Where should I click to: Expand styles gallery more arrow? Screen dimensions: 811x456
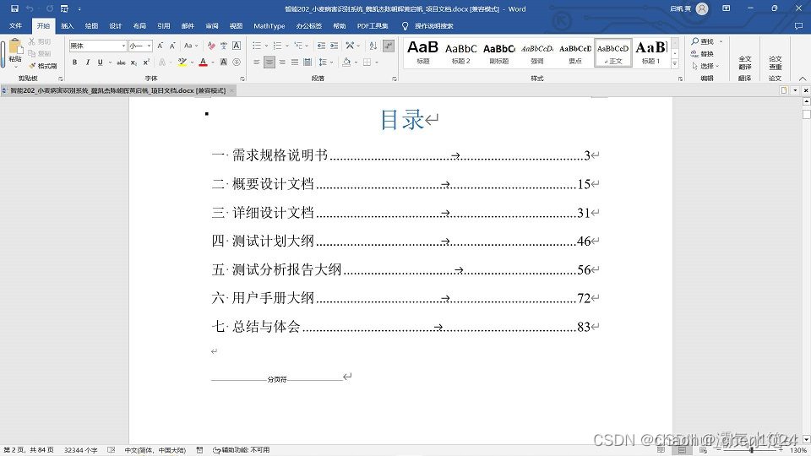(x=675, y=63)
